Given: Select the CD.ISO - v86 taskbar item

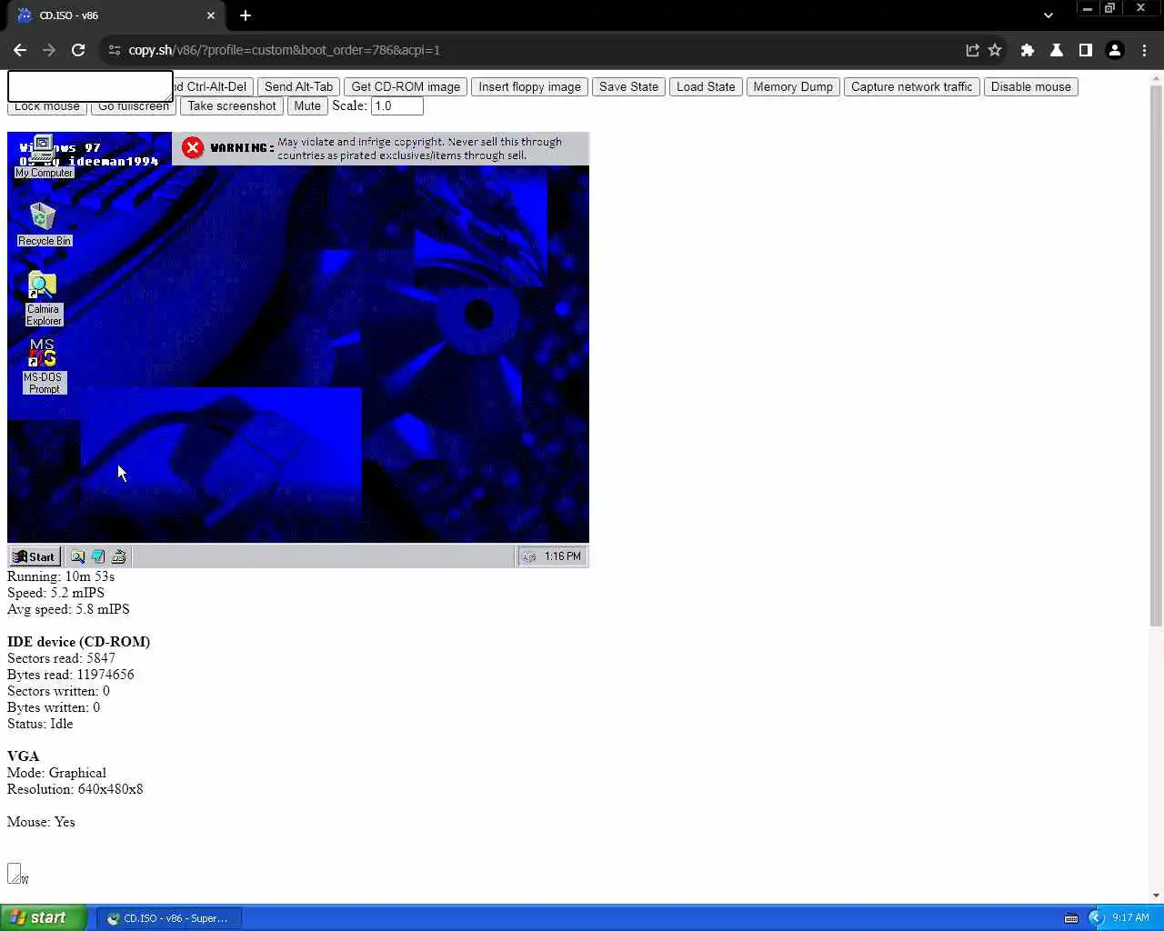Looking at the screenshot, I should pos(169,918).
